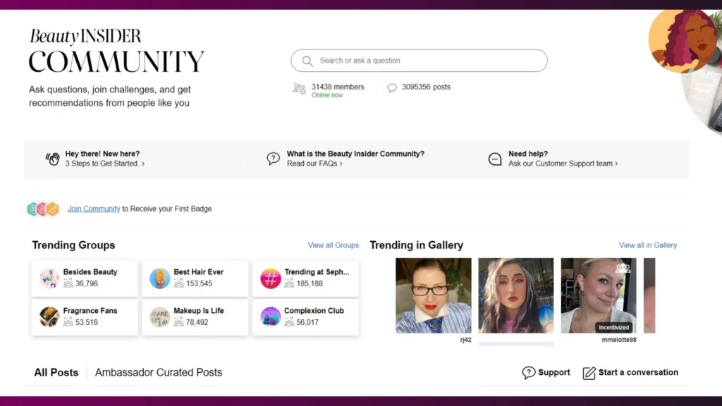Viewport: 722px width, 406px height.
Task: Open the Fragrance Fans group icon
Action: [49, 317]
